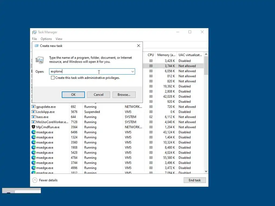Click the Suspended status of LockApp.exe
This screenshot has height=206, width=275.
pyautogui.click(x=92, y=112)
